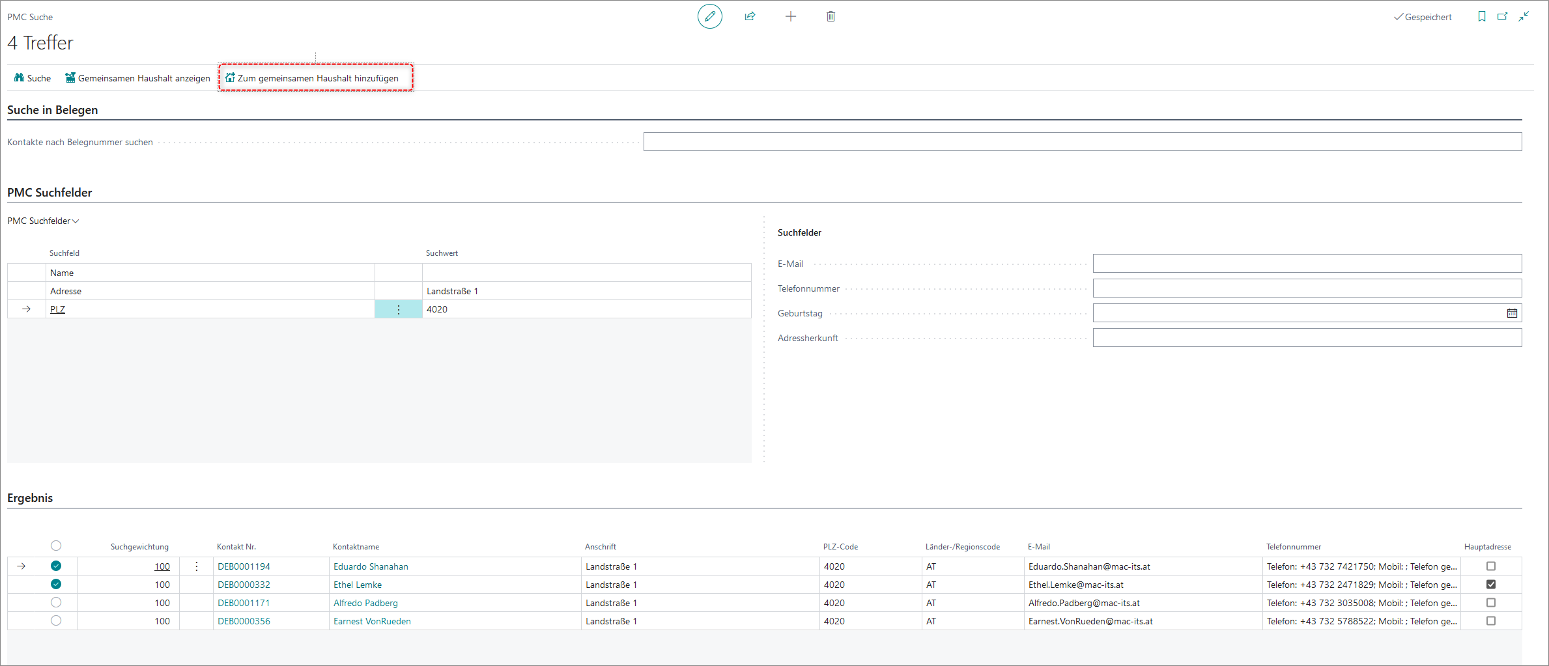Sort by Suchgewichtung column header

coord(139,547)
